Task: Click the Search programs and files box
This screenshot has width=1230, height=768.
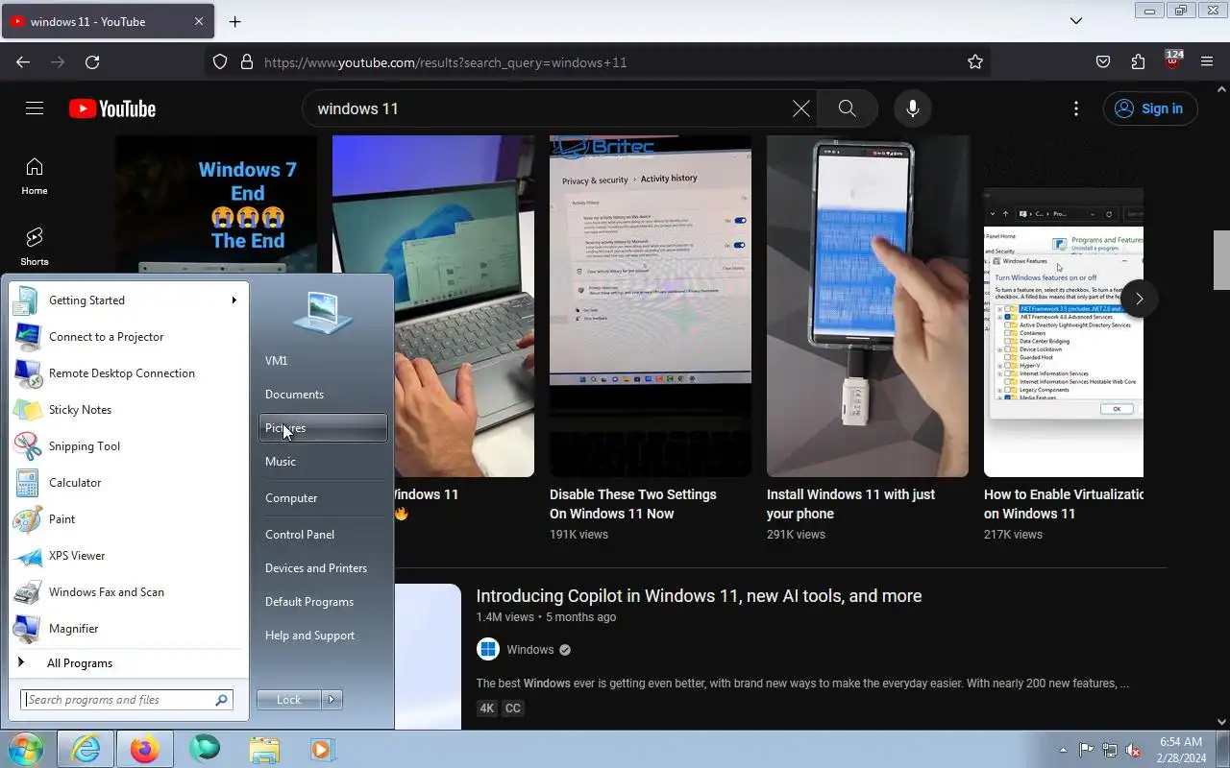Action: [x=126, y=700]
